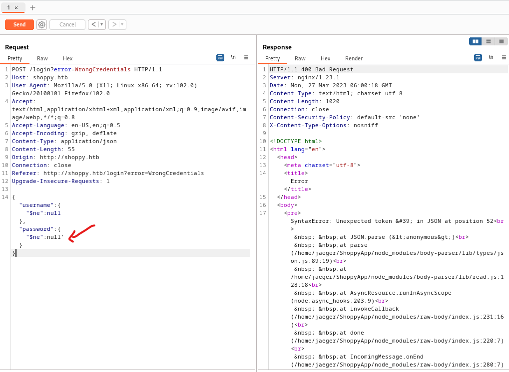Viewport: 509px width, 372px height.
Task: Add a new Repeater tab
Action: point(32,7)
